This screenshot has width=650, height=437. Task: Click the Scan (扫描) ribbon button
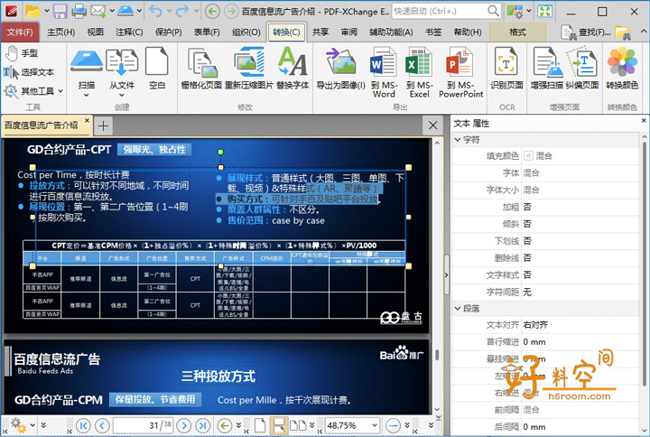click(x=87, y=73)
